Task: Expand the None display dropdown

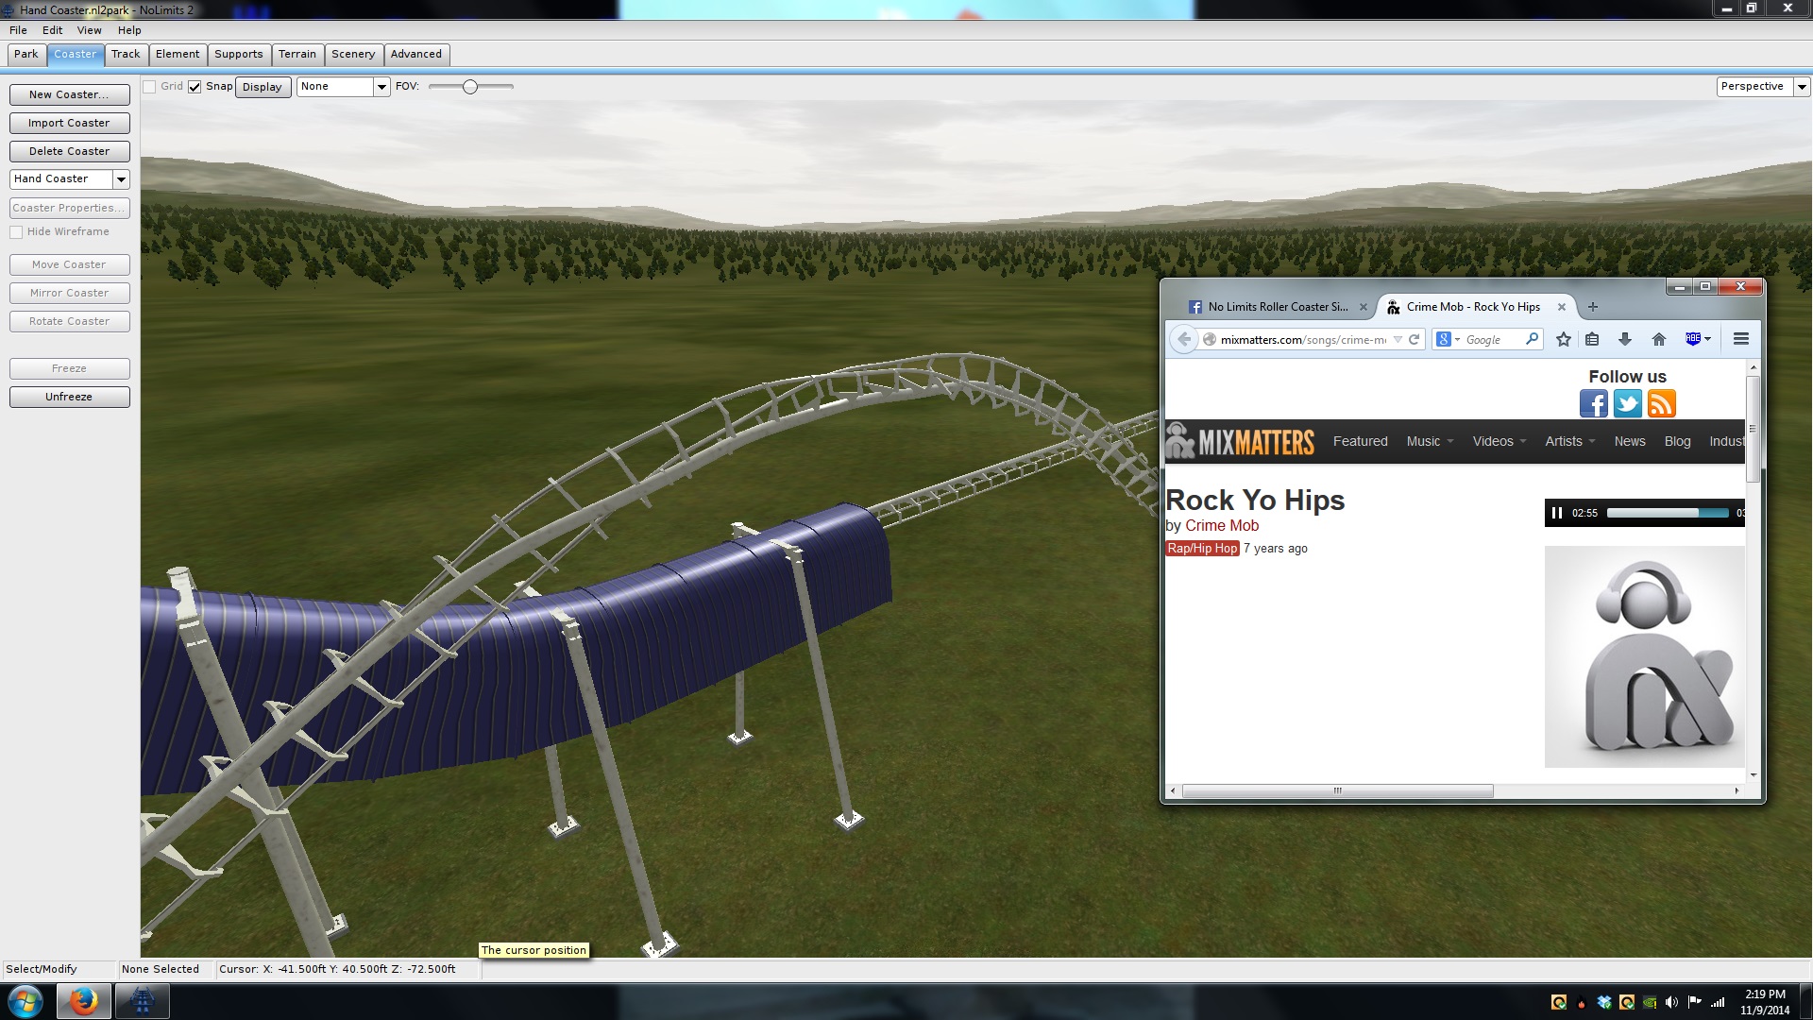Action: [x=381, y=87]
